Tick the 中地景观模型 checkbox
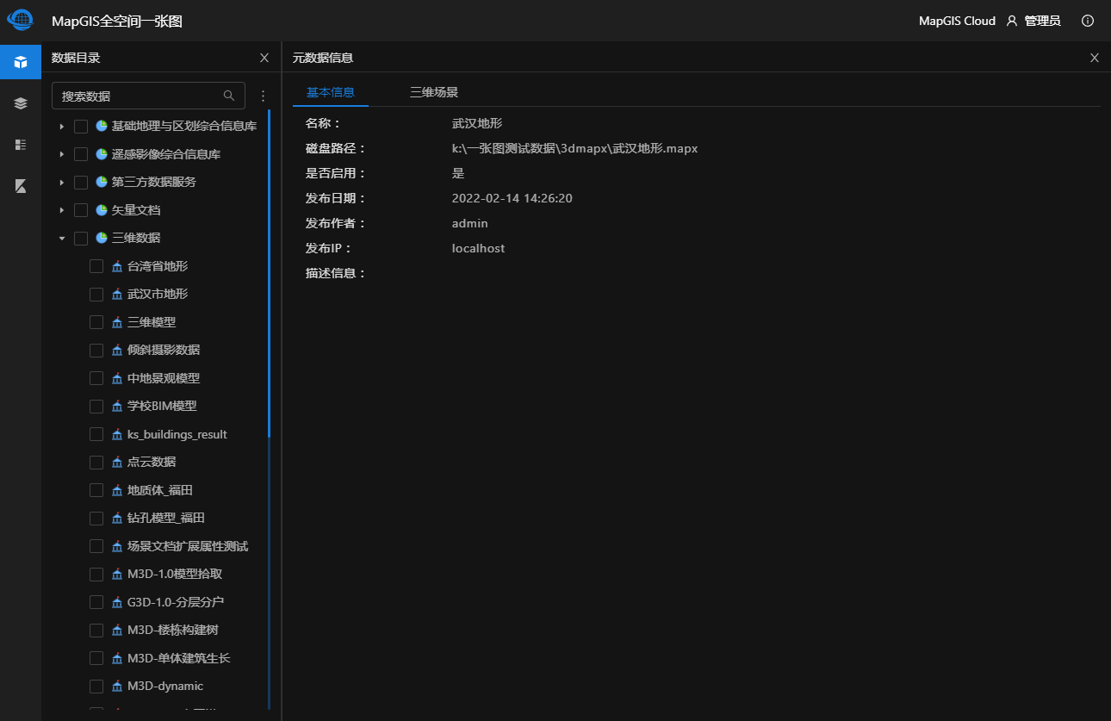 (96, 378)
